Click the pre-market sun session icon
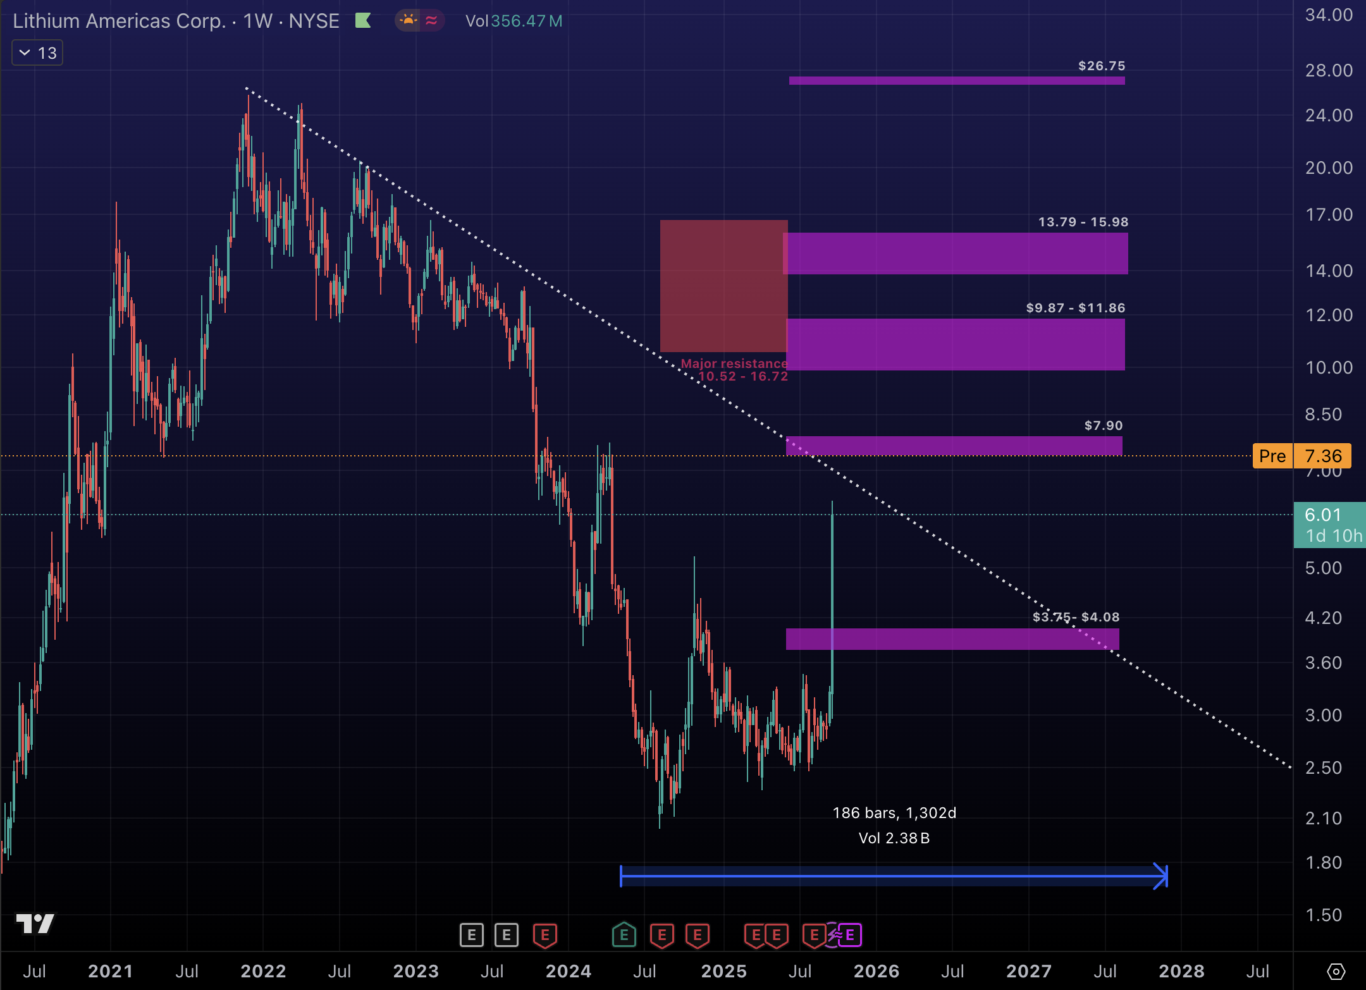 [409, 20]
